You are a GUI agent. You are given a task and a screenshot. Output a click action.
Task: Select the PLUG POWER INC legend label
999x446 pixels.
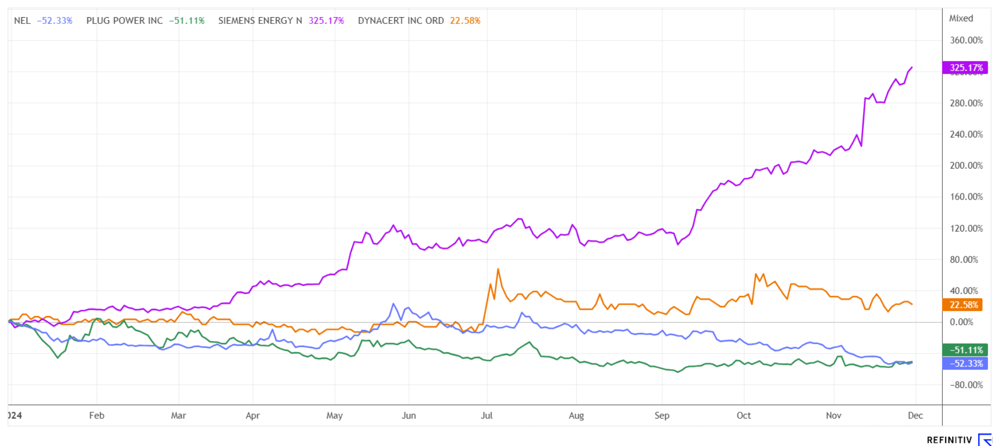[x=124, y=21]
